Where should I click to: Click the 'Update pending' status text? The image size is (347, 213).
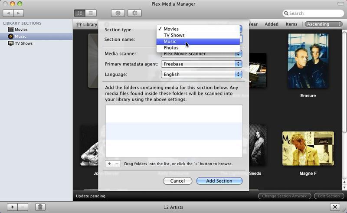pyautogui.click(x=91, y=196)
